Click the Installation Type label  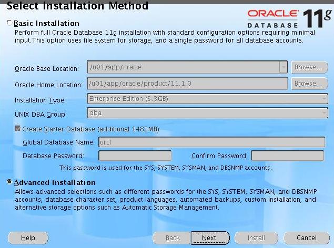(x=40, y=100)
